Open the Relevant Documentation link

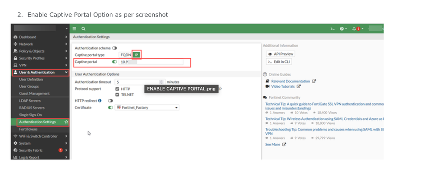tap(290, 81)
